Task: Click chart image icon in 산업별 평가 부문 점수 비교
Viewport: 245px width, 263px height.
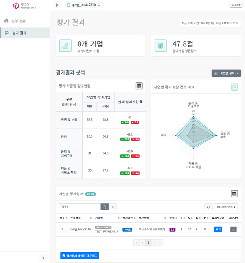Action: tap(234, 87)
